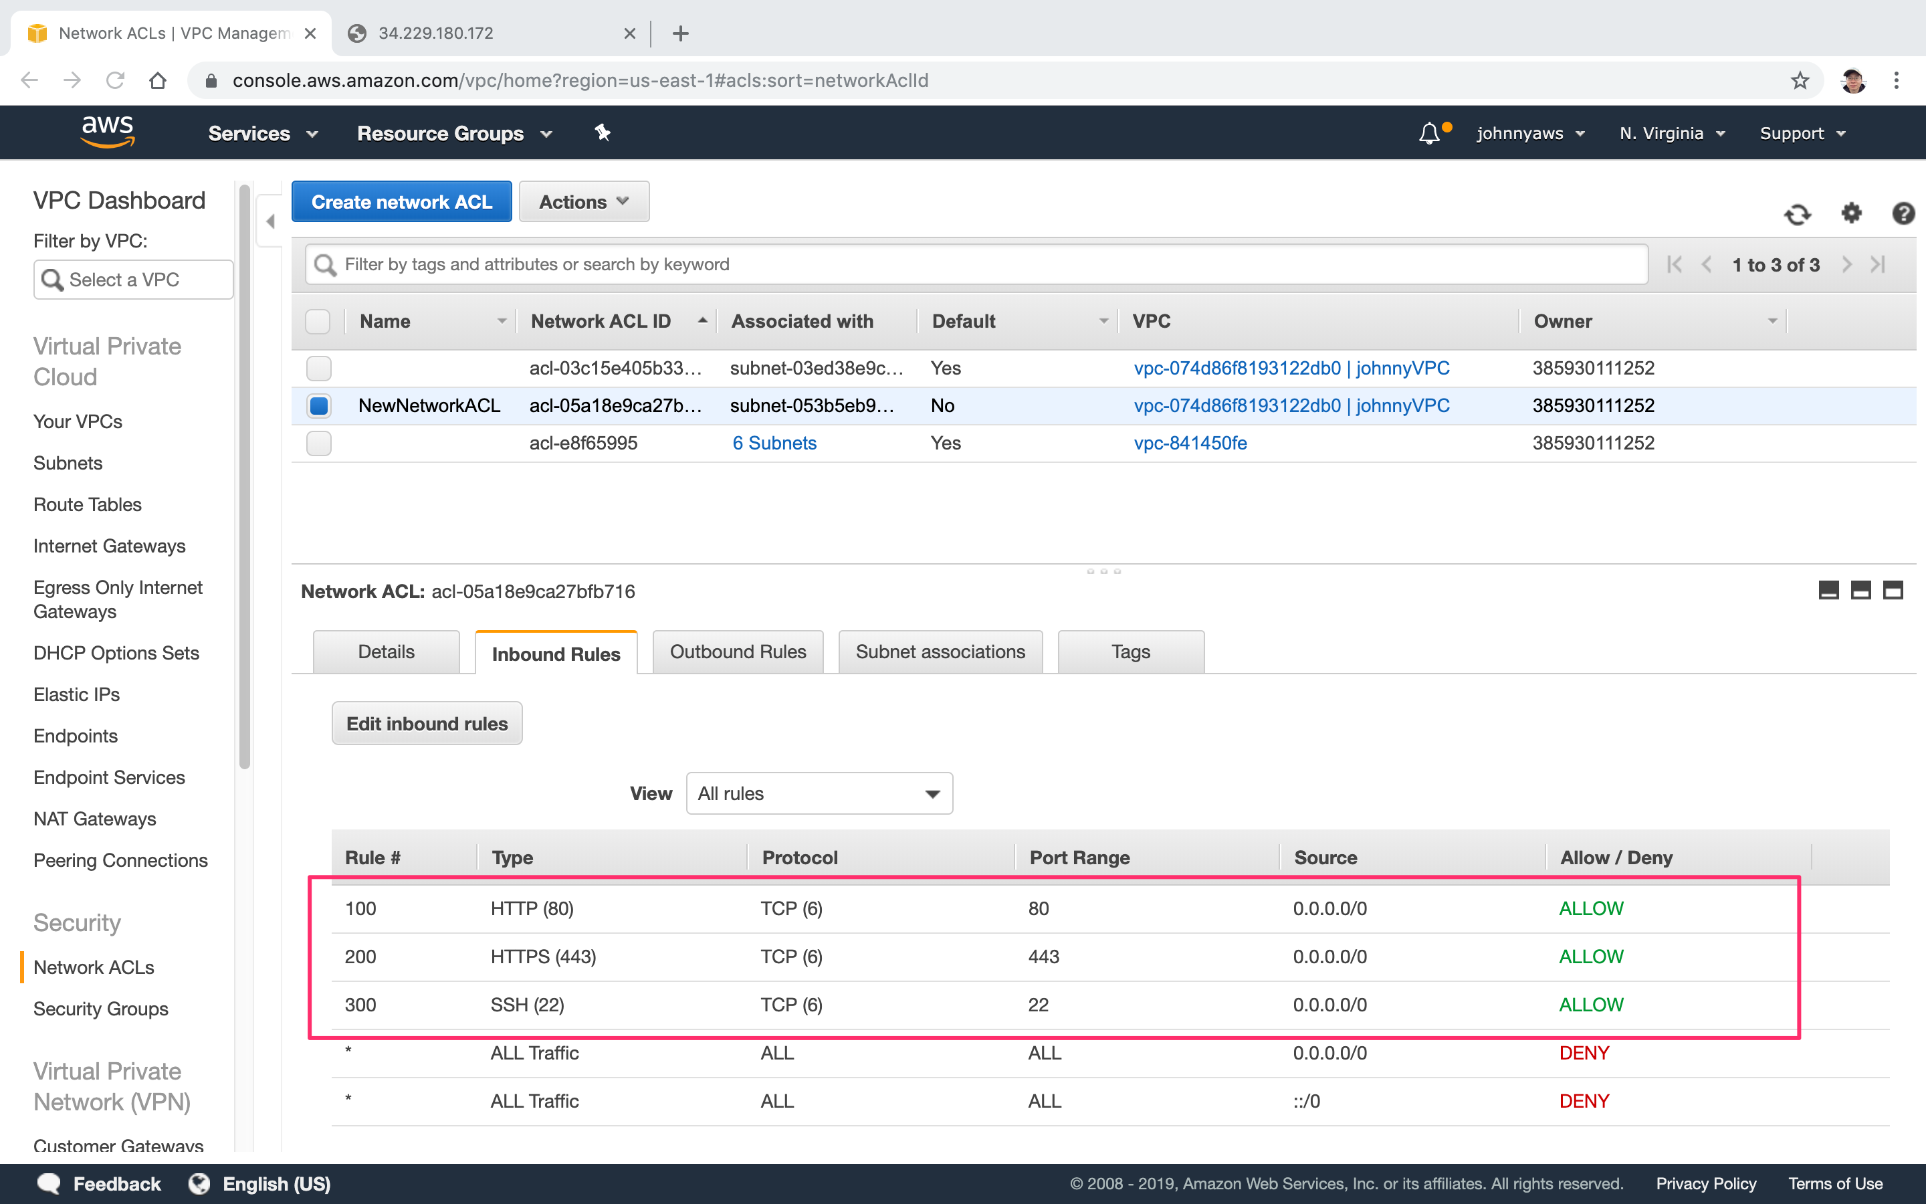Open the Default column filter arrow
This screenshot has width=1926, height=1204.
click(1103, 321)
